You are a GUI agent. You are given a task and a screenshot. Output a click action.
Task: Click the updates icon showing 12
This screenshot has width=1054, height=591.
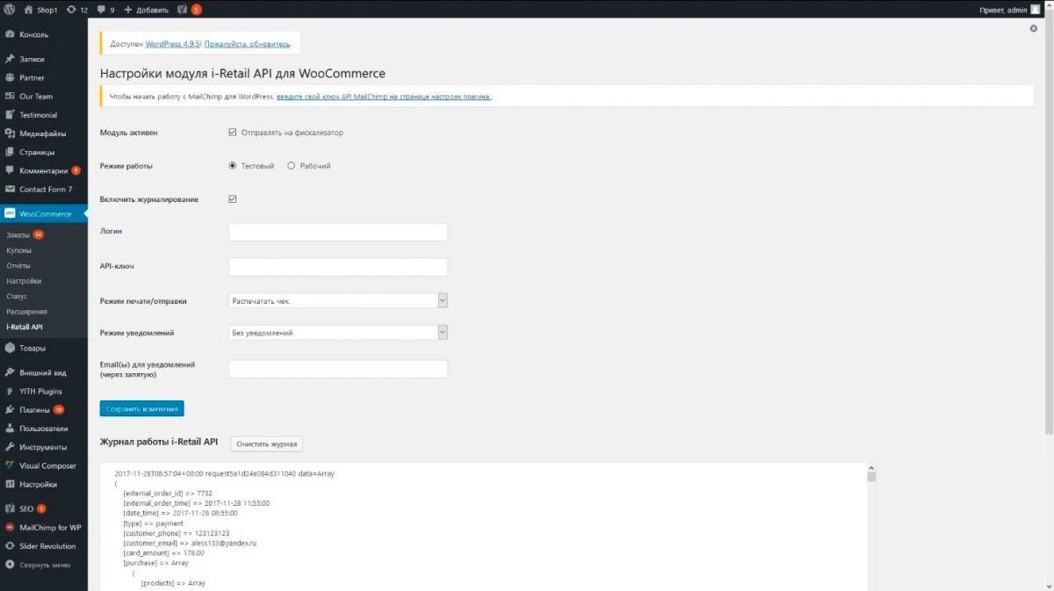point(74,10)
